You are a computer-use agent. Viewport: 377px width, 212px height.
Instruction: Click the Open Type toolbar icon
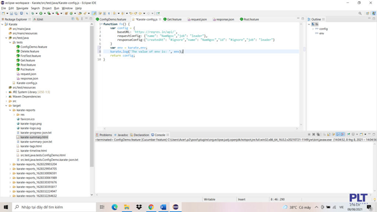[80, 14]
